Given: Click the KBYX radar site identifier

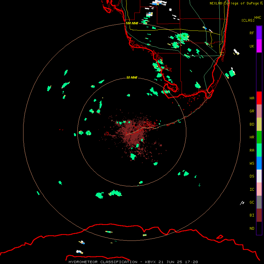Looking at the screenshot, I should (x=150, y=262).
